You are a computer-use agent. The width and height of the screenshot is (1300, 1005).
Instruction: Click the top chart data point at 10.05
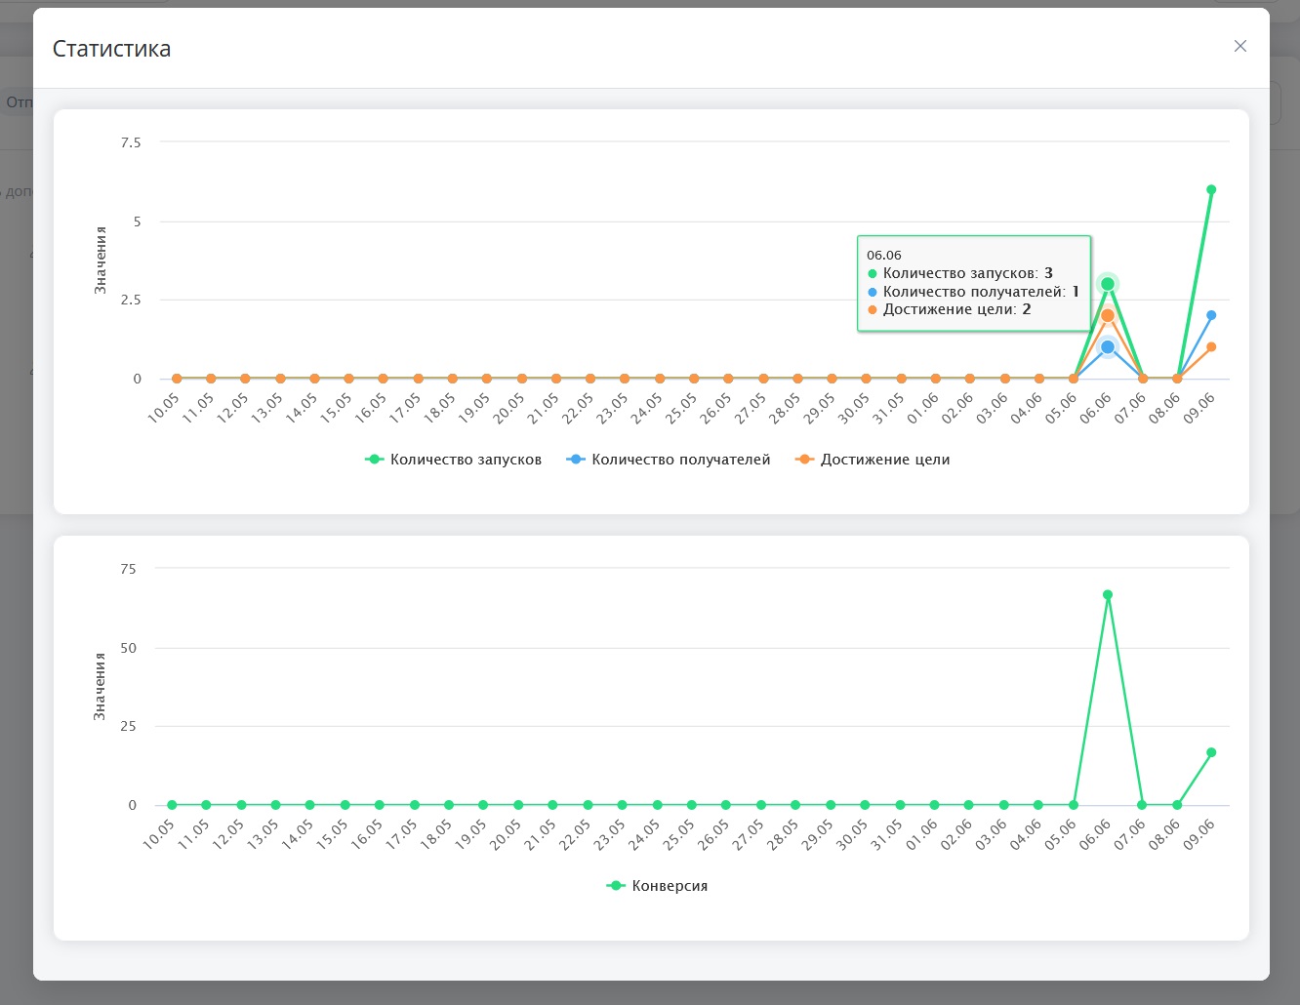[x=177, y=379]
